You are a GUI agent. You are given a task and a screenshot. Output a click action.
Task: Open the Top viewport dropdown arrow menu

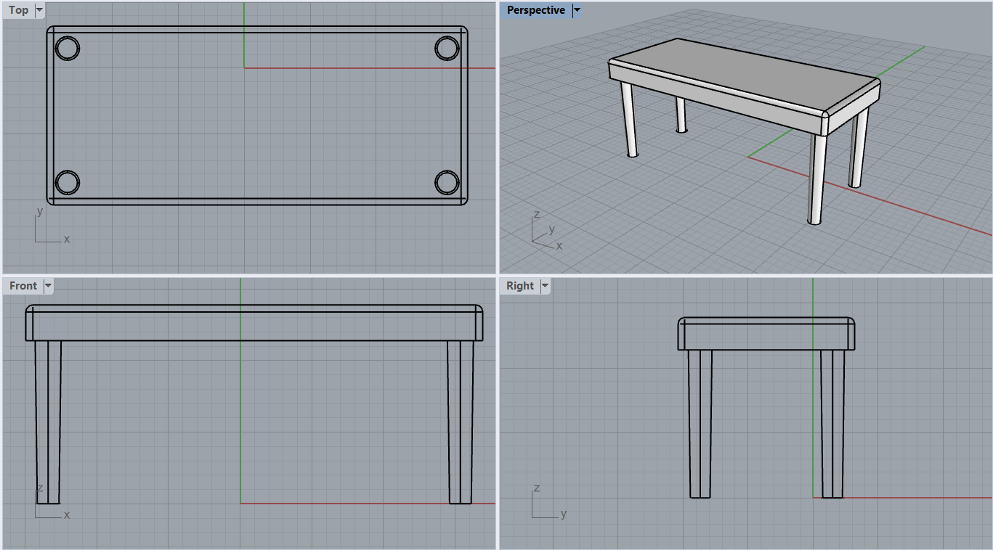click(x=39, y=10)
